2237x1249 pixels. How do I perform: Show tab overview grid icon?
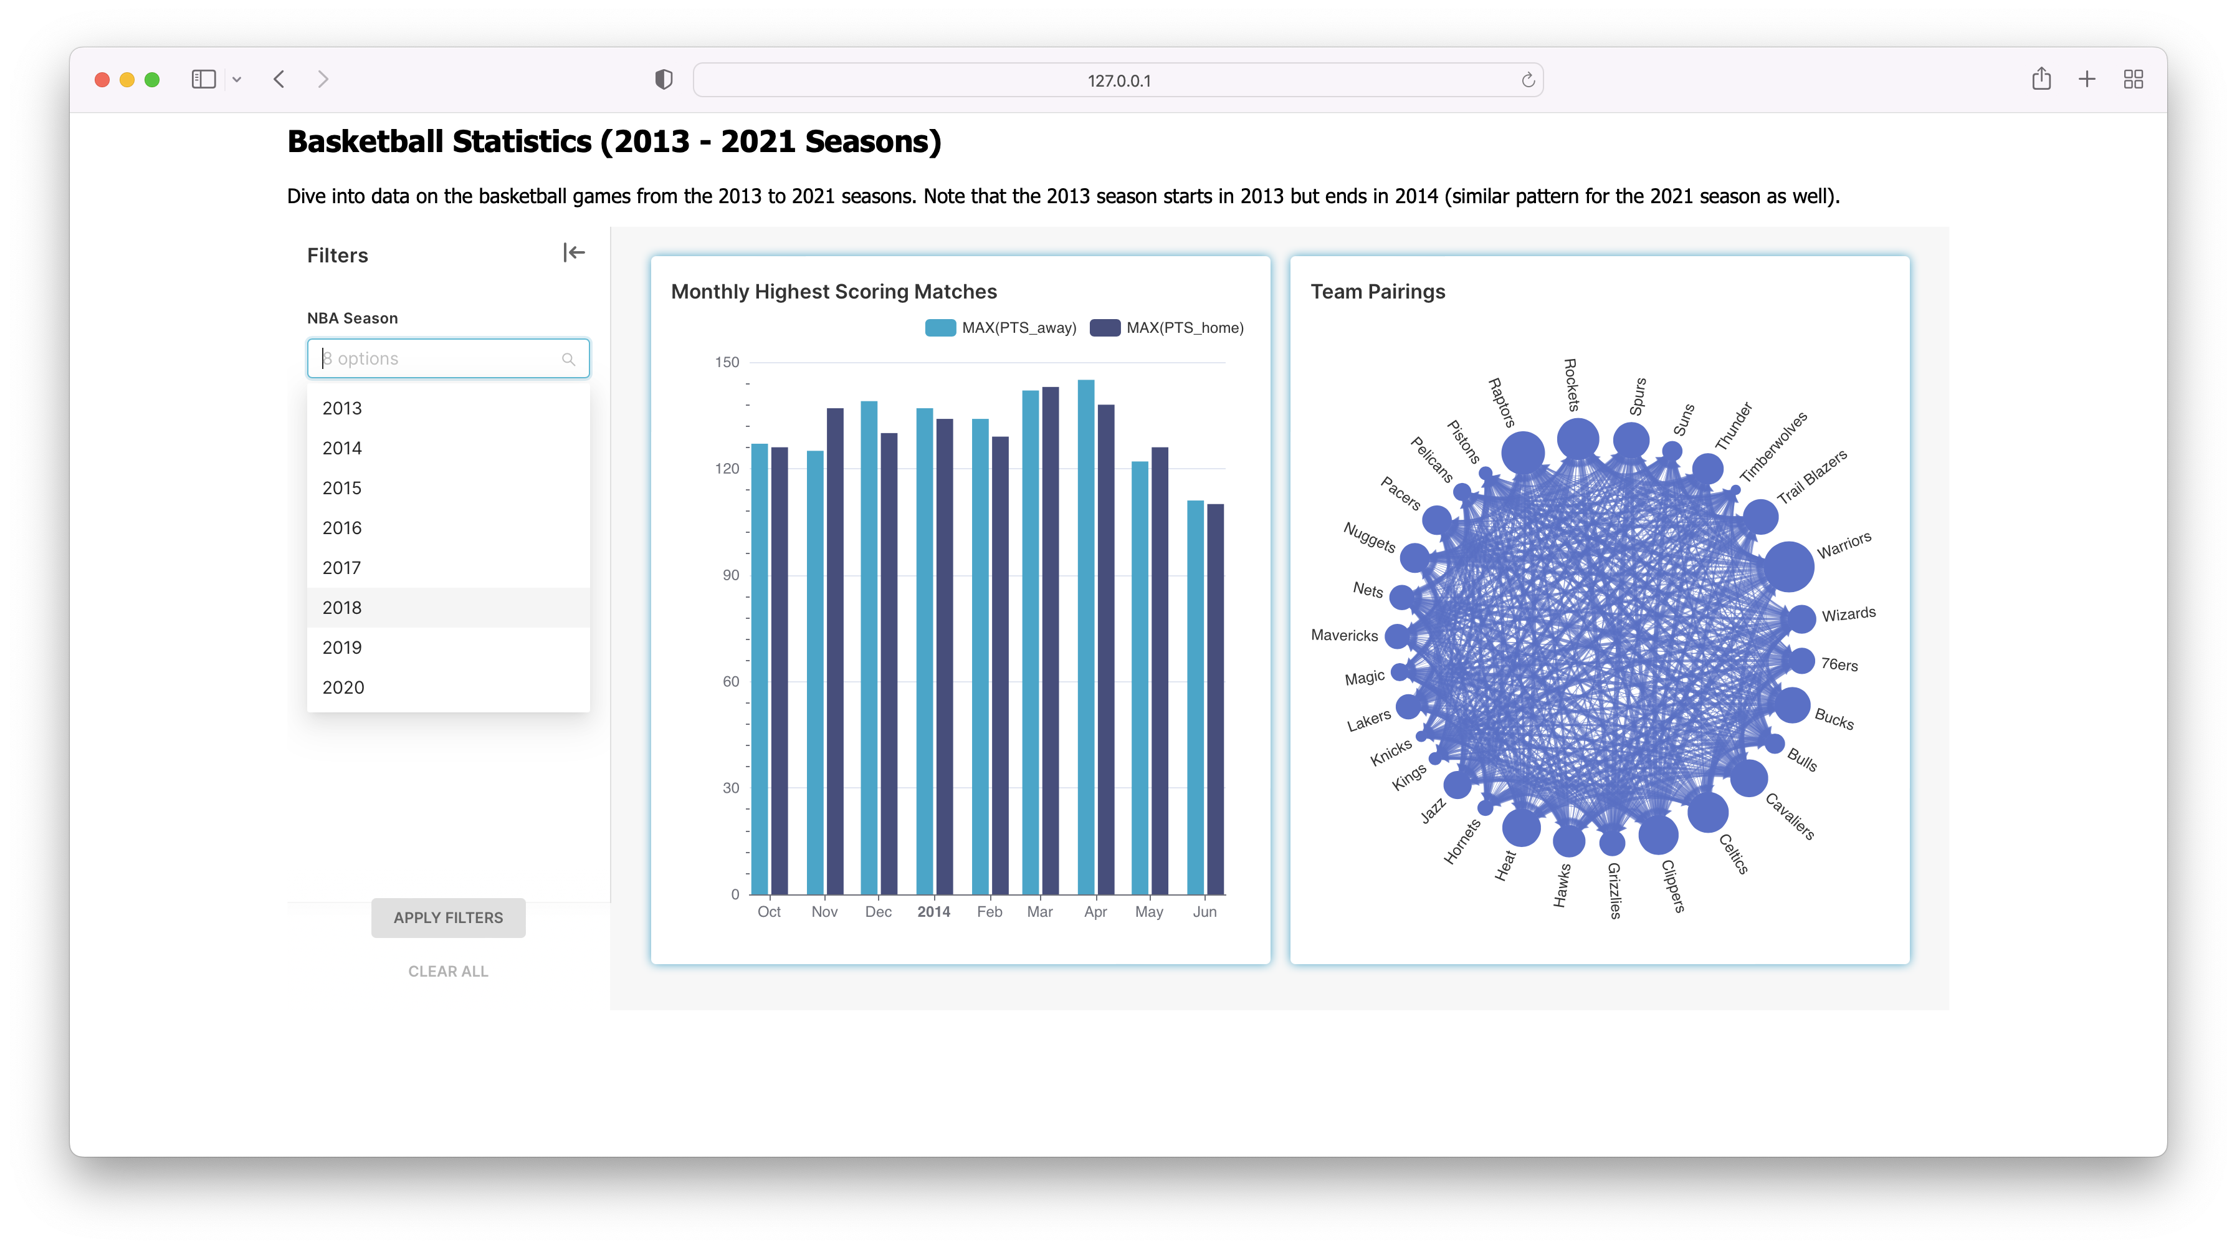pyautogui.click(x=2133, y=80)
